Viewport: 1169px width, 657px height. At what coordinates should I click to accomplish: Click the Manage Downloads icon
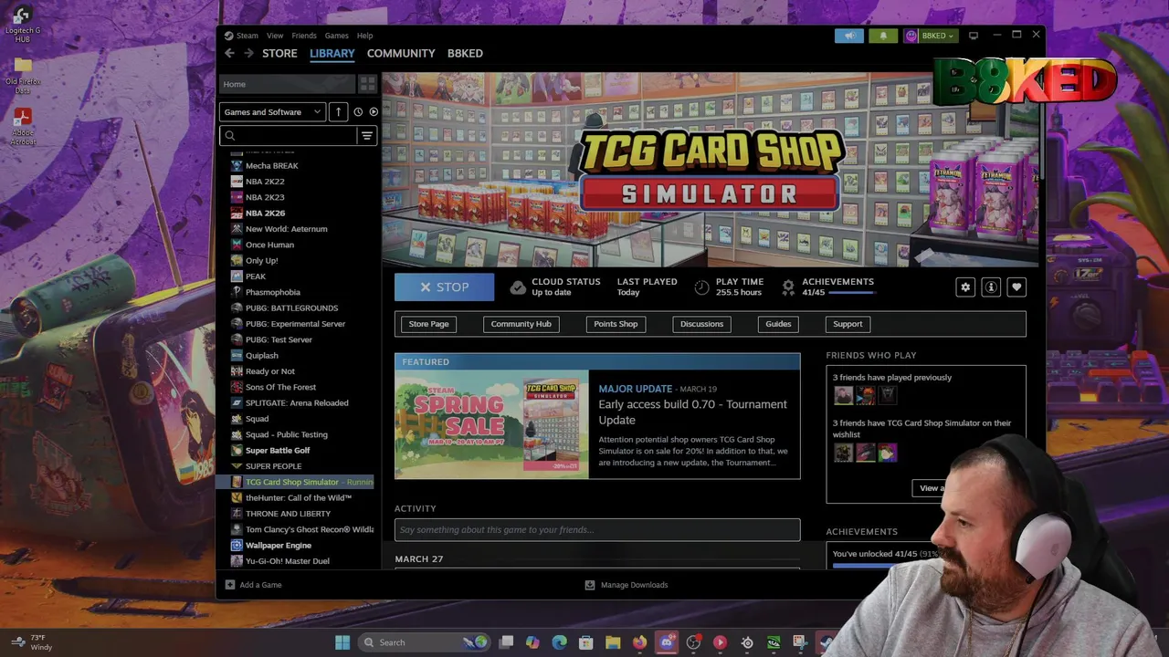pos(590,585)
